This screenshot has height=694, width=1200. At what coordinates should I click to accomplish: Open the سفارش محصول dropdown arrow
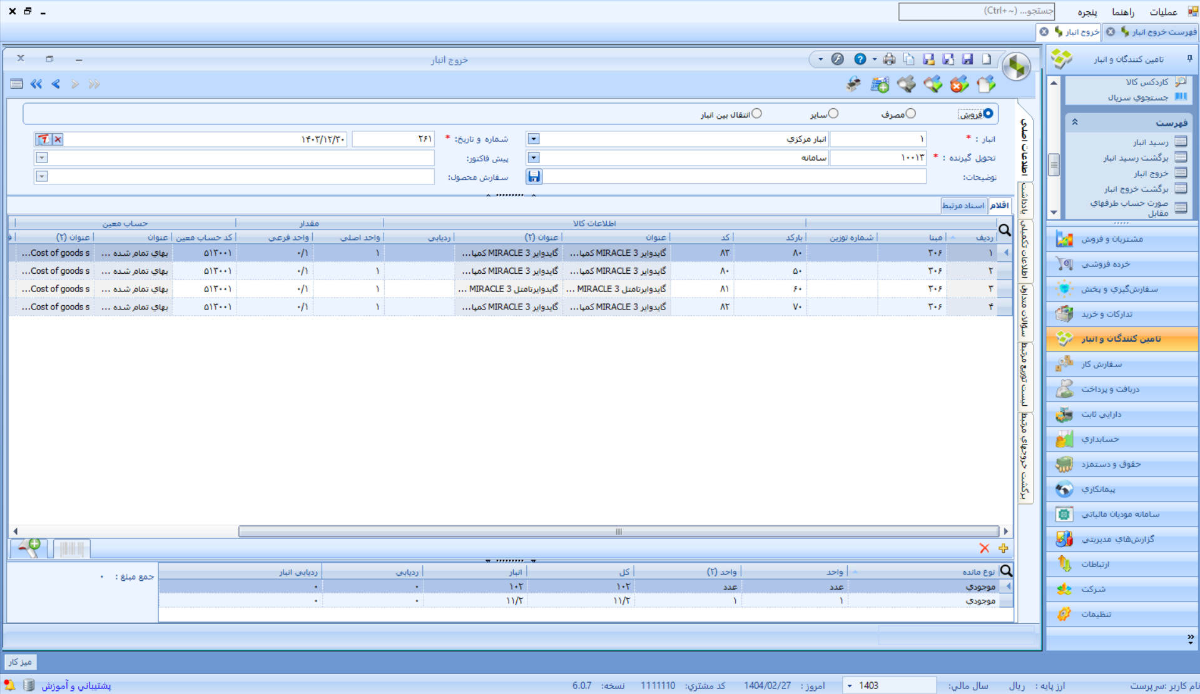point(42,177)
